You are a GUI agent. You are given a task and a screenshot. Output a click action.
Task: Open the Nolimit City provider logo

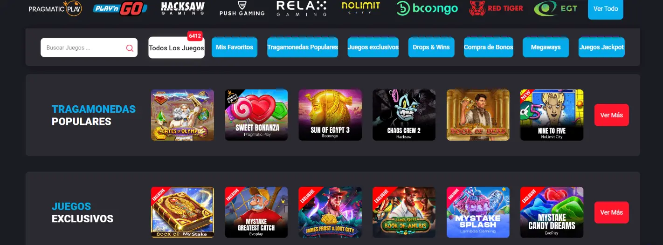(361, 8)
